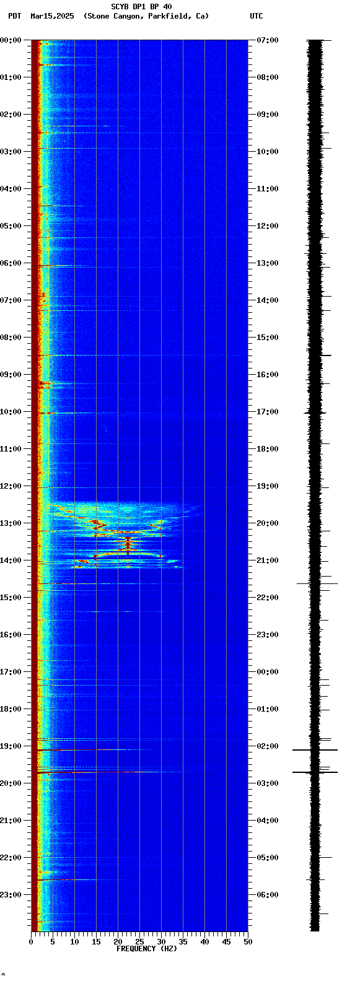
Task: Click the 12:00 UTC label on right axis
Action: click(x=268, y=226)
